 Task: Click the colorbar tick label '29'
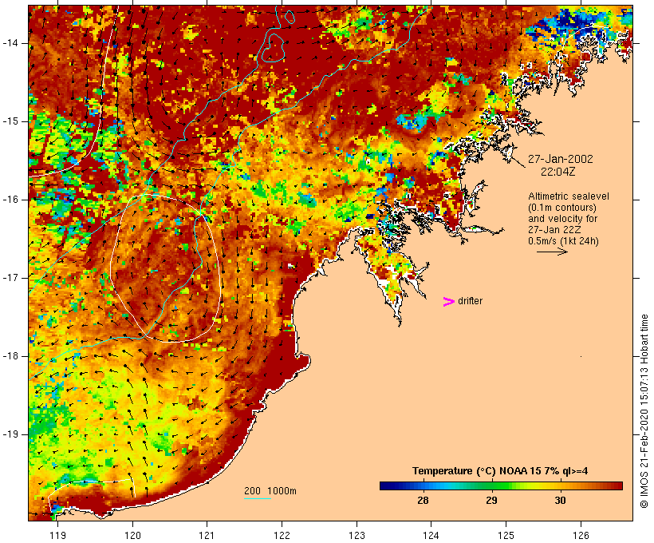492,501
